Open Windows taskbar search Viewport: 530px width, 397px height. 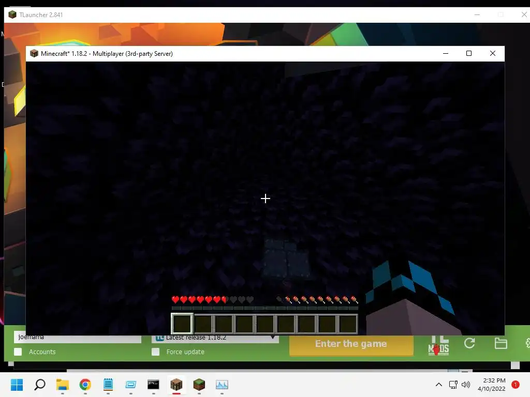click(39, 385)
